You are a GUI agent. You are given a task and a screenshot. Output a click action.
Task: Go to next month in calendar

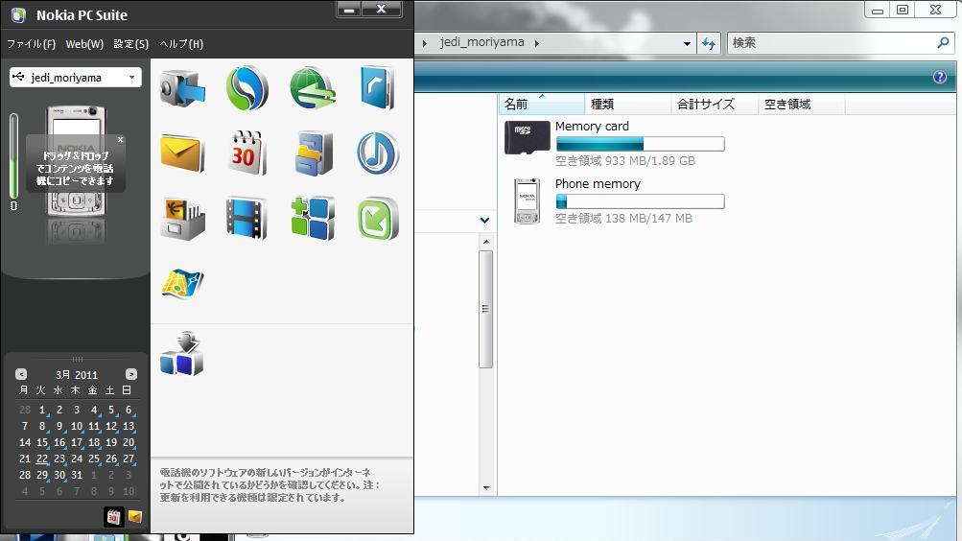[131, 374]
